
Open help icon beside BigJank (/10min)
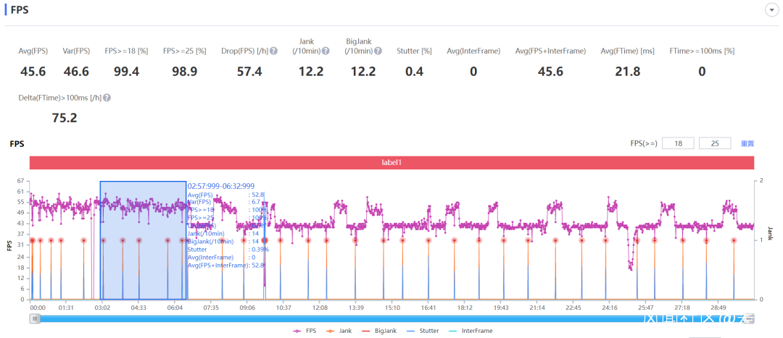pos(378,51)
